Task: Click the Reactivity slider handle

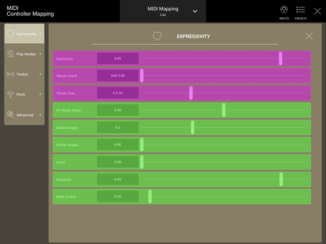Action: [281, 179]
